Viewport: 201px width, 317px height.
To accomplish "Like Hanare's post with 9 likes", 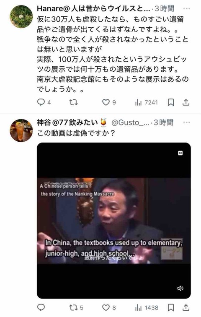I will point(109,102).
